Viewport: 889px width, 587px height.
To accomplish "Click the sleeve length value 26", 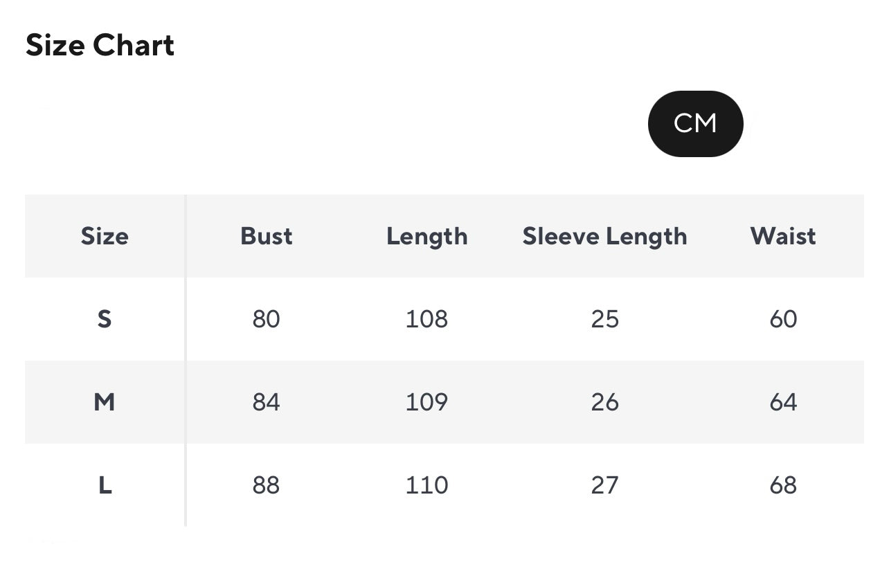I will pyautogui.click(x=604, y=402).
